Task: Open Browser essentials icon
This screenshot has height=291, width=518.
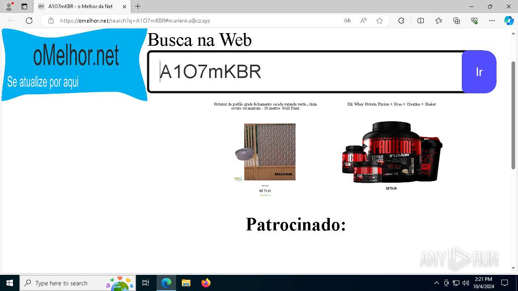Action: 474,21
